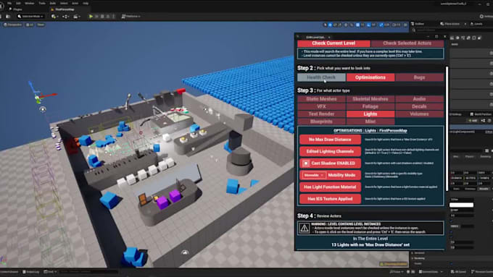This screenshot has width=493, height=277.
Task: Open the Show viewport options dropdown
Action: (41, 25)
